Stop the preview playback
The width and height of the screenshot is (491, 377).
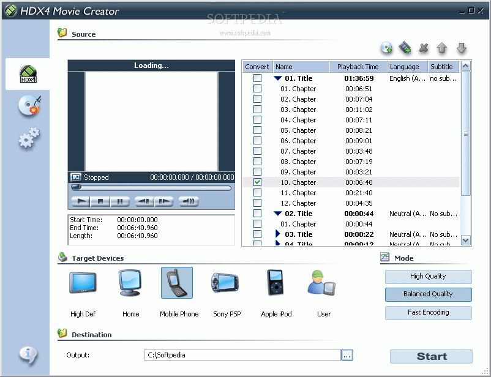100,201
